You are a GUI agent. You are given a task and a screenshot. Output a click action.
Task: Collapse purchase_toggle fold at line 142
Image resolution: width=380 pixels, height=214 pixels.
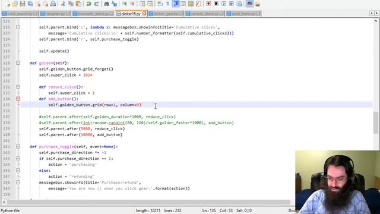(18, 147)
